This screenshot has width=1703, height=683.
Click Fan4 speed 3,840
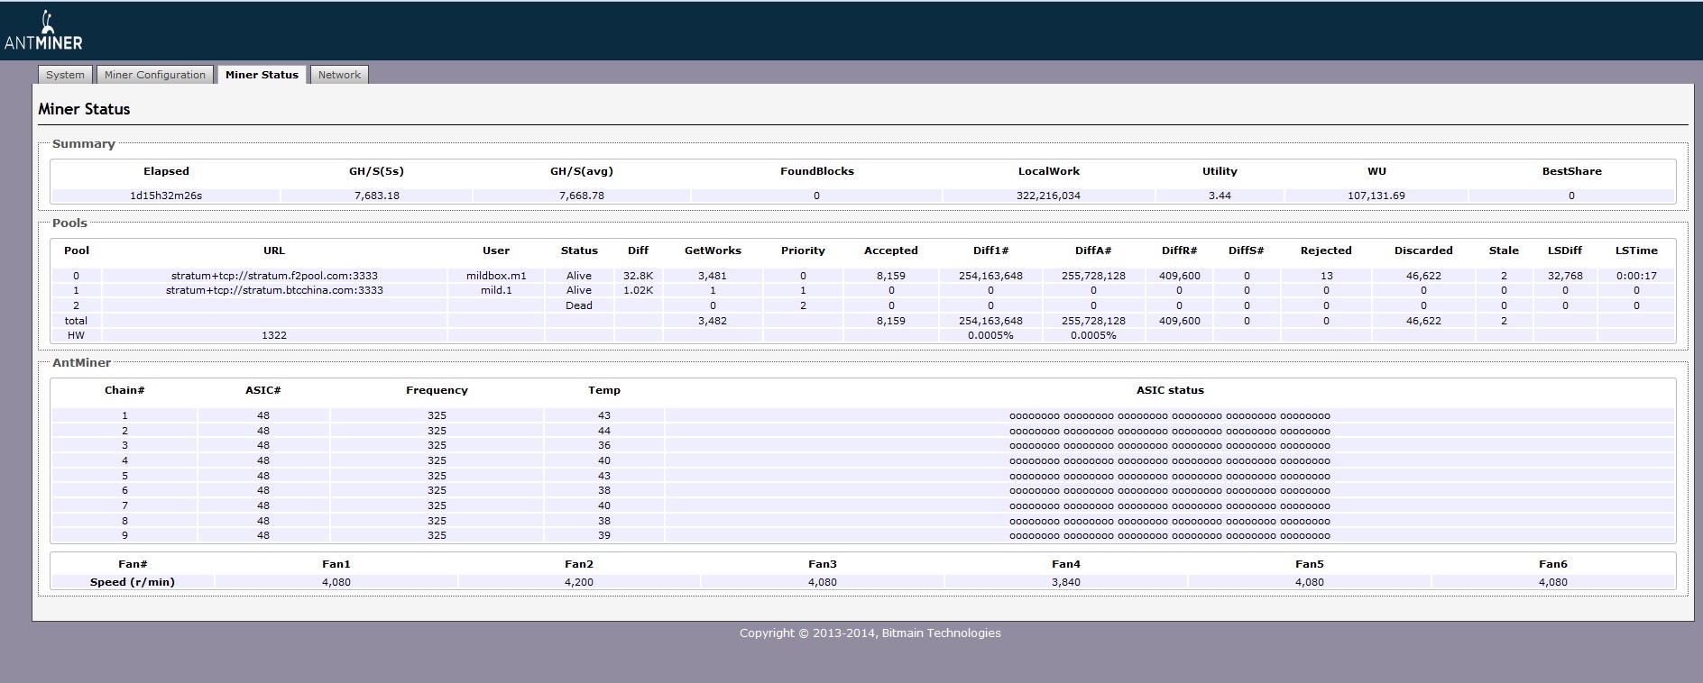pos(1066,582)
